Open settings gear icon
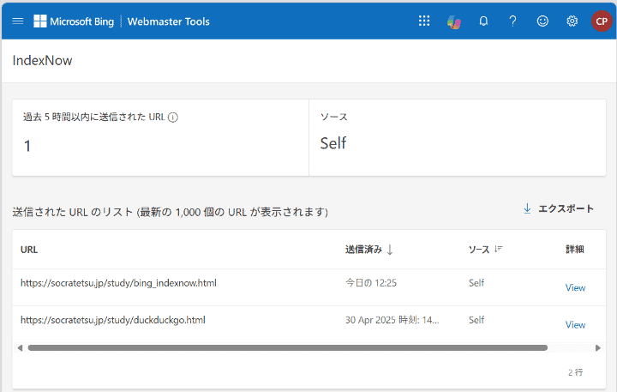The height and width of the screenshot is (392, 617). tap(572, 21)
